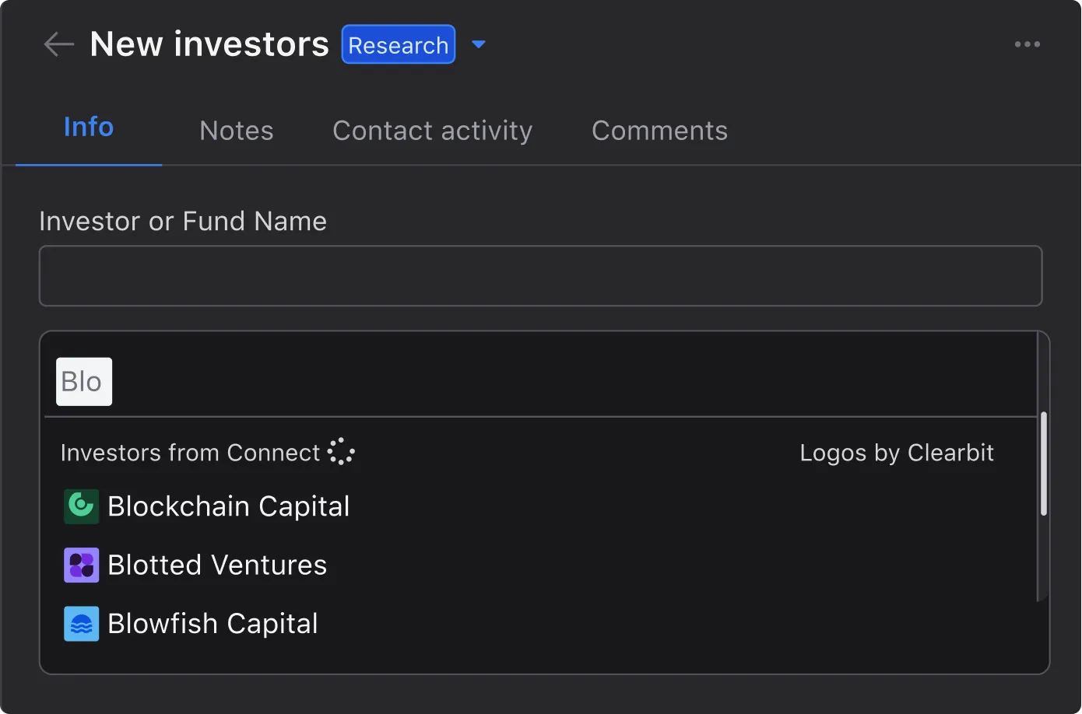Expand the Research status dropdown arrow
The height and width of the screenshot is (714, 1082).
point(479,44)
